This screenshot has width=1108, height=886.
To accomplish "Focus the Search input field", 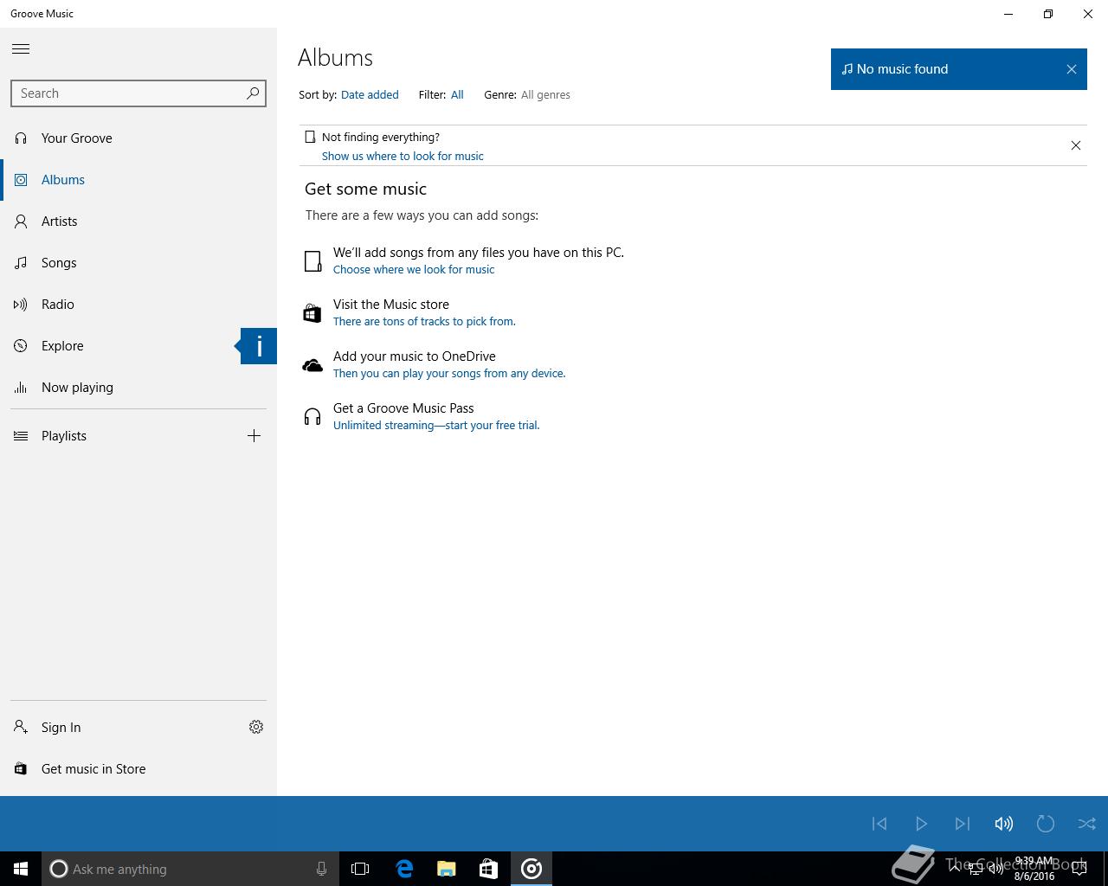I will coord(138,93).
